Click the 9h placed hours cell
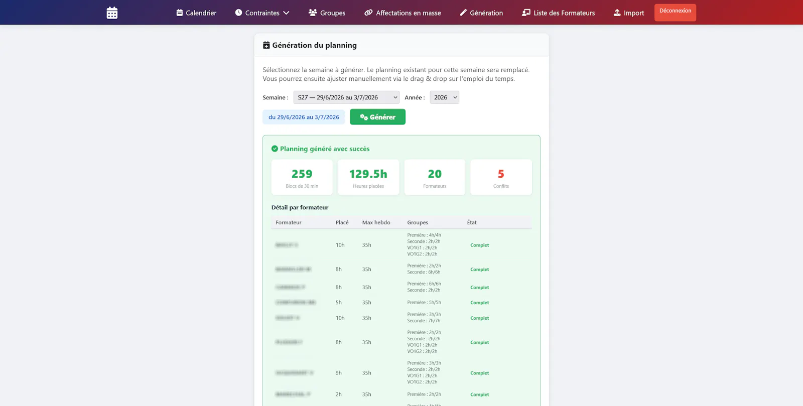This screenshot has width=803, height=406. point(339,373)
